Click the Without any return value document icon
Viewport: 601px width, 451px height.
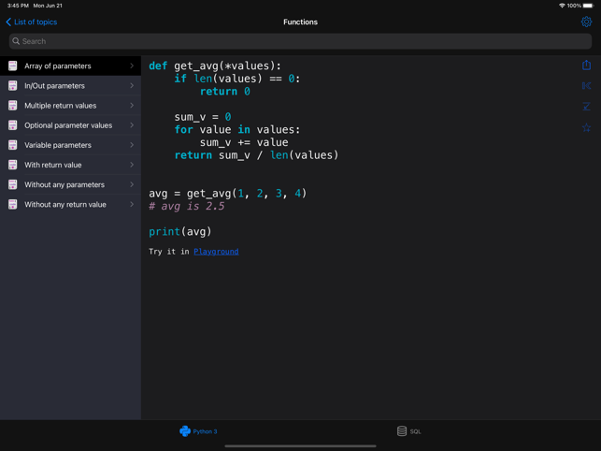tap(13, 205)
